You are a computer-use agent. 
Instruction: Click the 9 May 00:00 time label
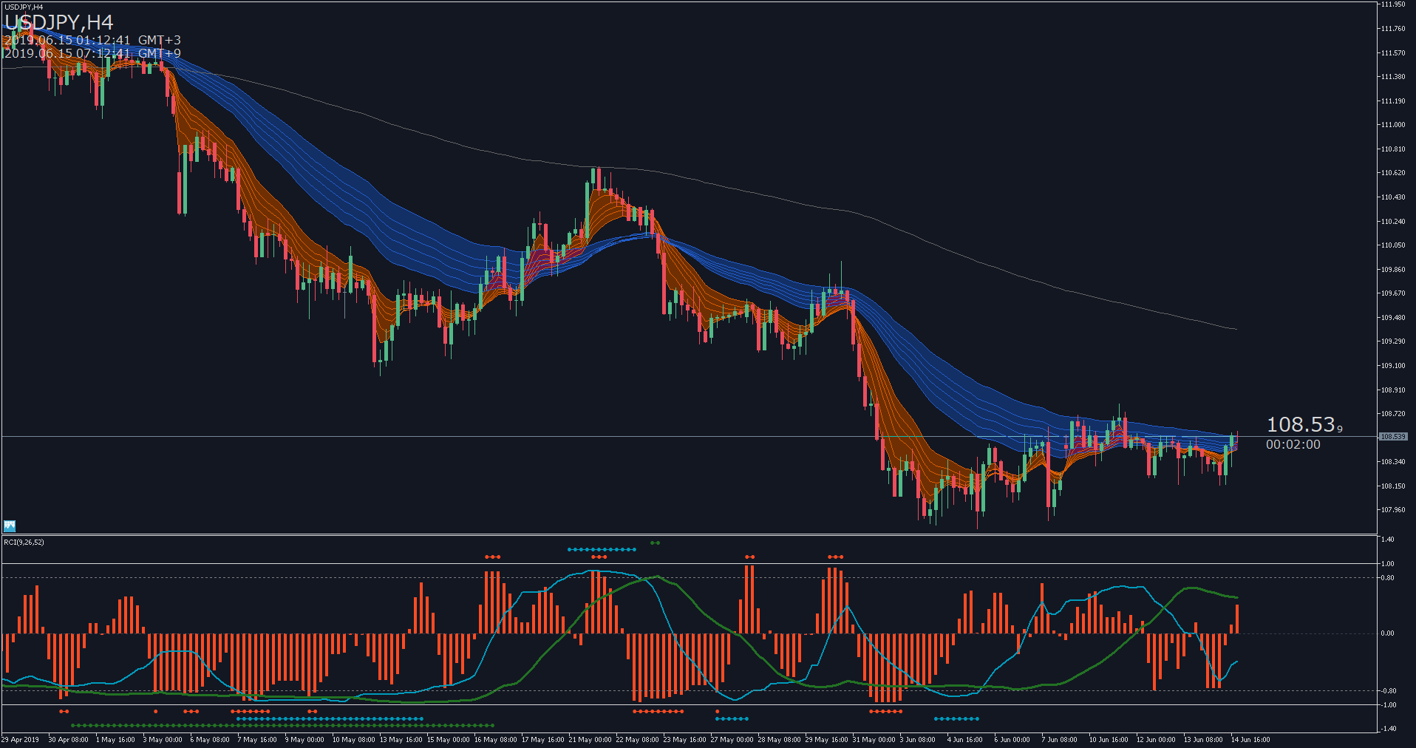tap(304, 740)
